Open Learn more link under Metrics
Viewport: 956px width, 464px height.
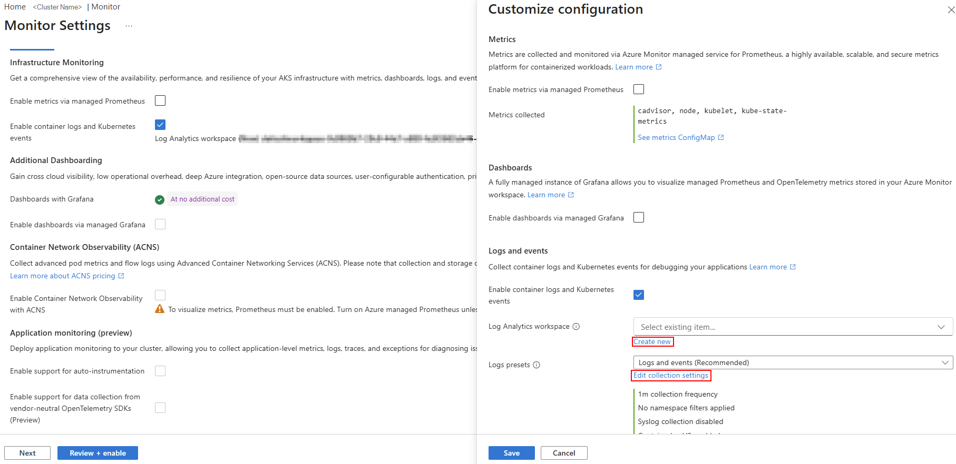pos(634,67)
